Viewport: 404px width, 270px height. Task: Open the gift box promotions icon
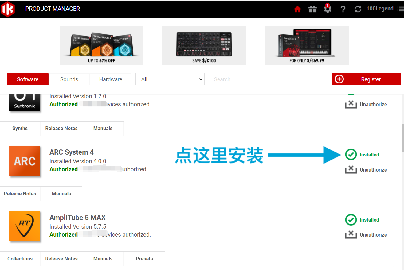(x=312, y=9)
